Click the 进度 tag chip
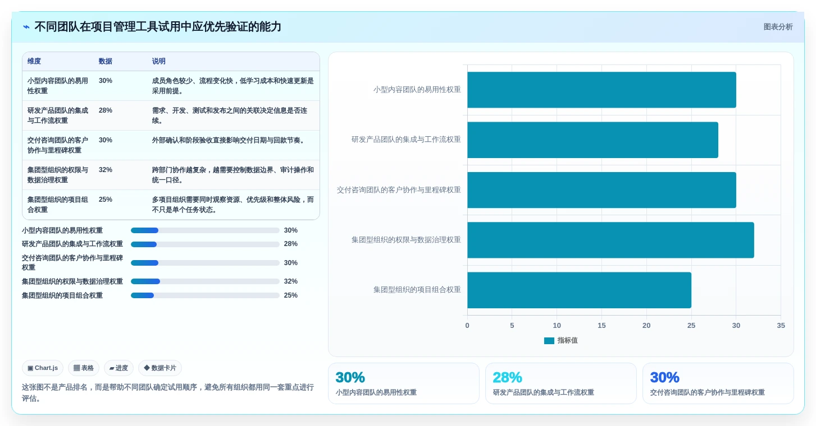Screen dimensions: 816x426 (118, 368)
